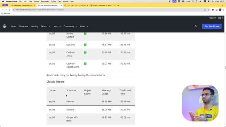Toggle the DynaMo row object cache checkmark
The image size is (226, 127).
(85, 45)
